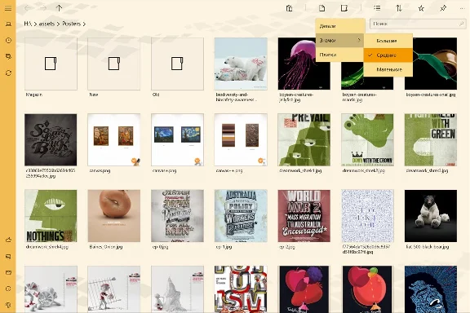470x313 pixels.
Task: Click the Posters breadcrumb
Action: pos(71,24)
